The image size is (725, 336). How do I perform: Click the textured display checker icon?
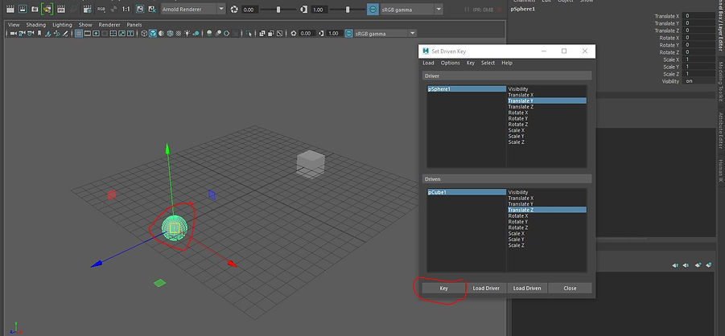click(x=179, y=33)
